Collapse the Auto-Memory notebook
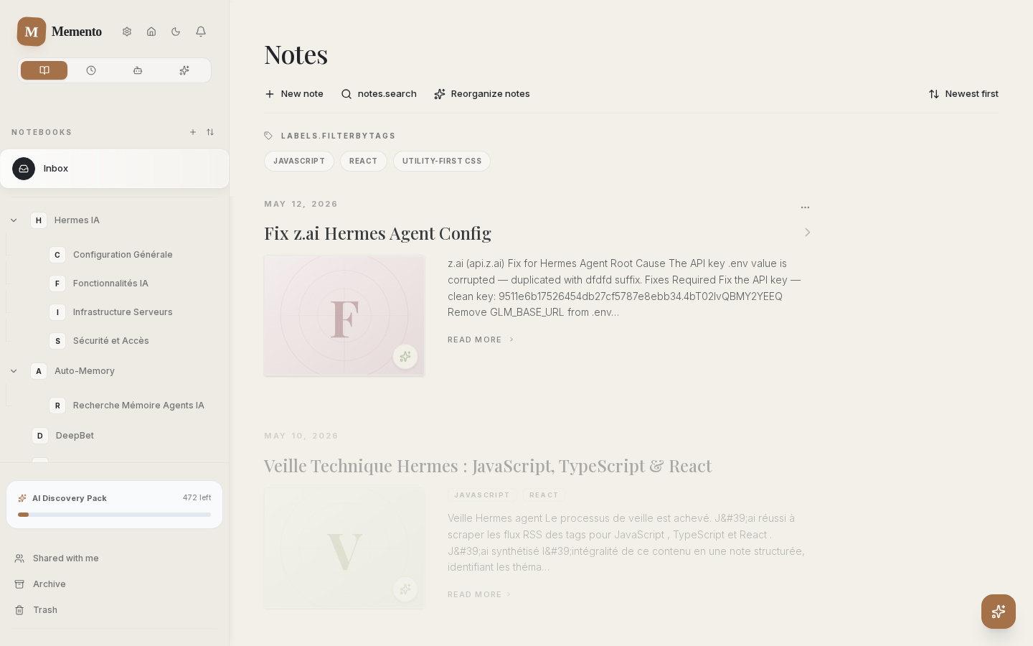The height and width of the screenshot is (646, 1033). [x=14, y=371]
